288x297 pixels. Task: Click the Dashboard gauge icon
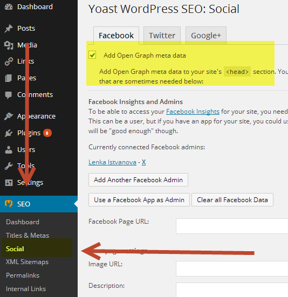click(x=9, y=7)
